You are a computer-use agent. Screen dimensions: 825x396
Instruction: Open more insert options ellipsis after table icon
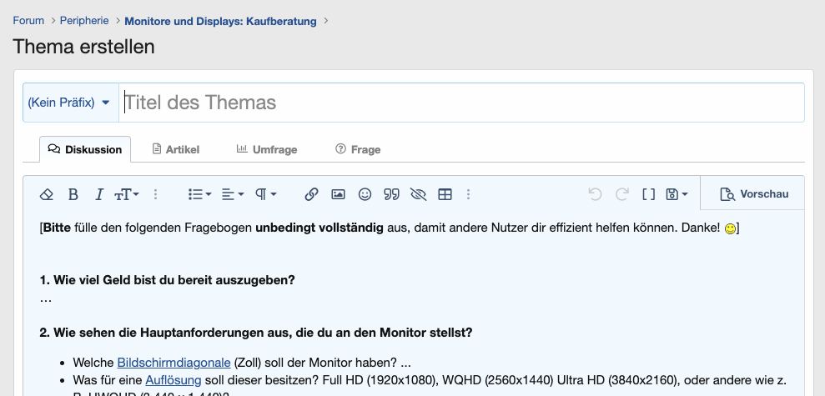(x=468, y=194)
